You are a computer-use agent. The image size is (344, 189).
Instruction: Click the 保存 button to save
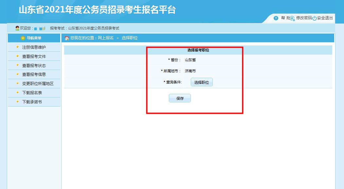[180, 98]
